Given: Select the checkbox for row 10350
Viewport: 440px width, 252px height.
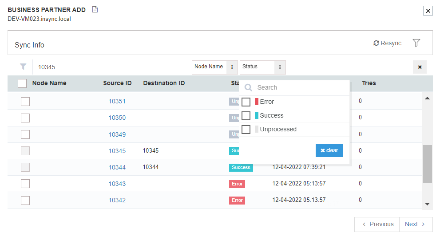Looking at the screenshot, I should tap(25, 118).
